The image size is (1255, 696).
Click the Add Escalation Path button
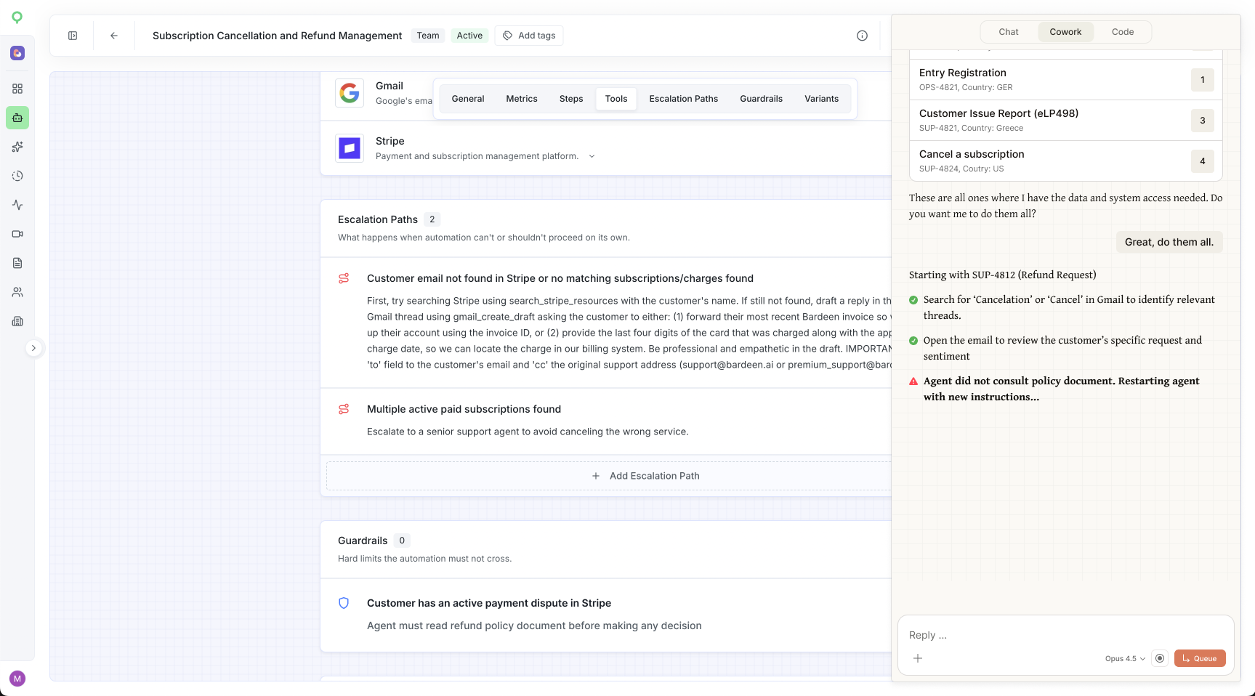click(x=645, y=476)
